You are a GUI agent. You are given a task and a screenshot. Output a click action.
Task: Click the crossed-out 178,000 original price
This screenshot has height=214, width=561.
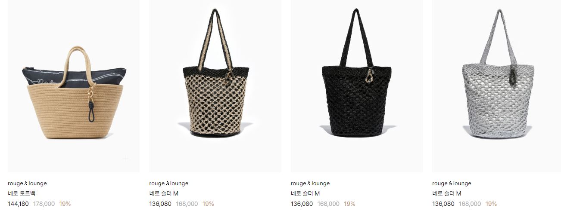44,204
